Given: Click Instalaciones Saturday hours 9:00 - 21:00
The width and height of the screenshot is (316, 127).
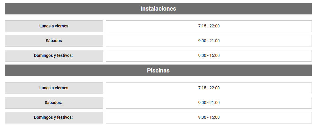Looking at the screenshot, I should click(x=209, y=41).
